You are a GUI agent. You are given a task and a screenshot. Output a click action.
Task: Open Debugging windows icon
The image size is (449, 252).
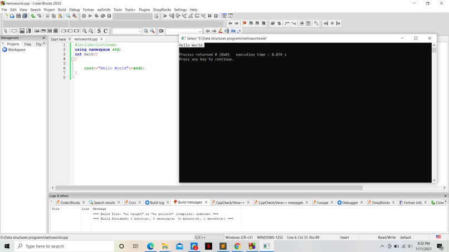224,16
